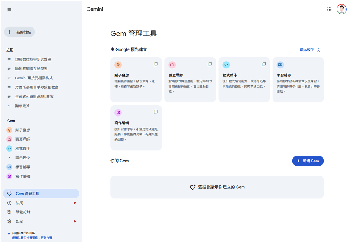Open the account profile avatar
The width and height of the screenshot is (352, 243).
pyautogui.click(x=341, y=9)
